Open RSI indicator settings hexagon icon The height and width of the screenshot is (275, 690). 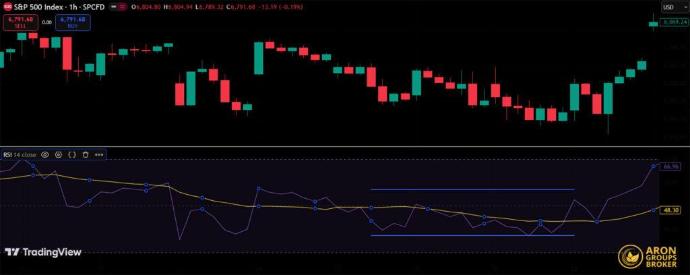point(59,154)
